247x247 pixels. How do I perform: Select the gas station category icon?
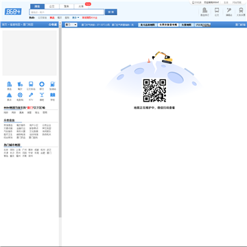53,84
